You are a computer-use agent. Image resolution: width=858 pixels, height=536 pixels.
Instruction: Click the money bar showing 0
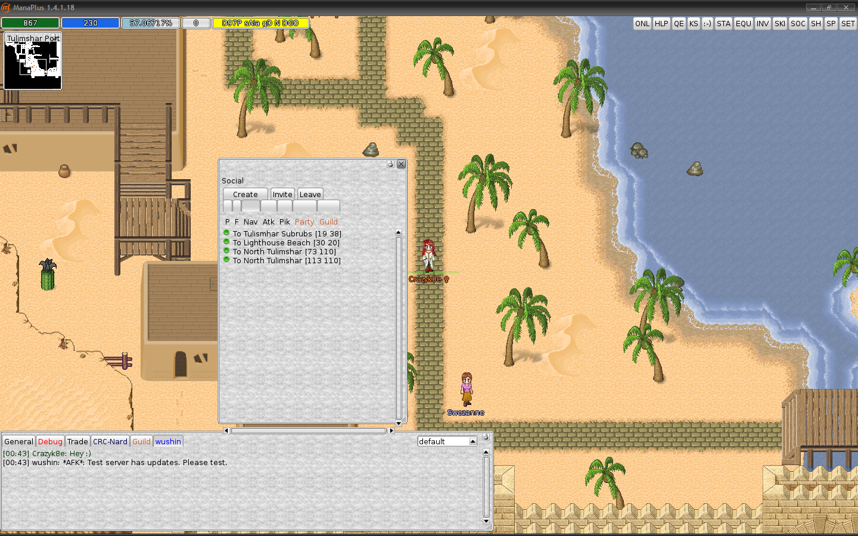[196, 23]
